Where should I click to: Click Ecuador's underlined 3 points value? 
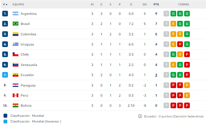click(x=156, y=75)
